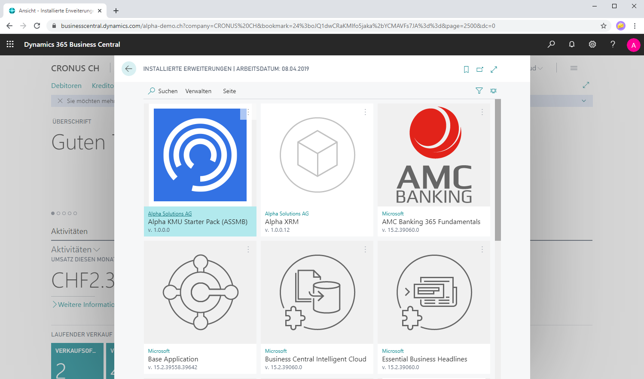Select the Kreditoren navigation item
This screenshot has height=379, width=644.
103,85
